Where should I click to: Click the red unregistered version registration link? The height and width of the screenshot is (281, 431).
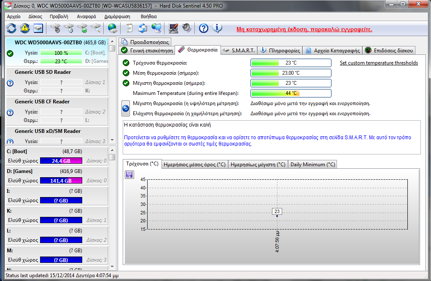coord(304,30)
